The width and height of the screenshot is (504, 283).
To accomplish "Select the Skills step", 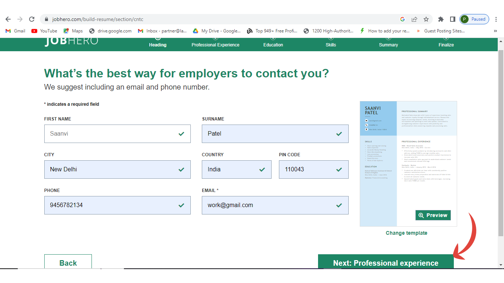I will pos(331,45).
